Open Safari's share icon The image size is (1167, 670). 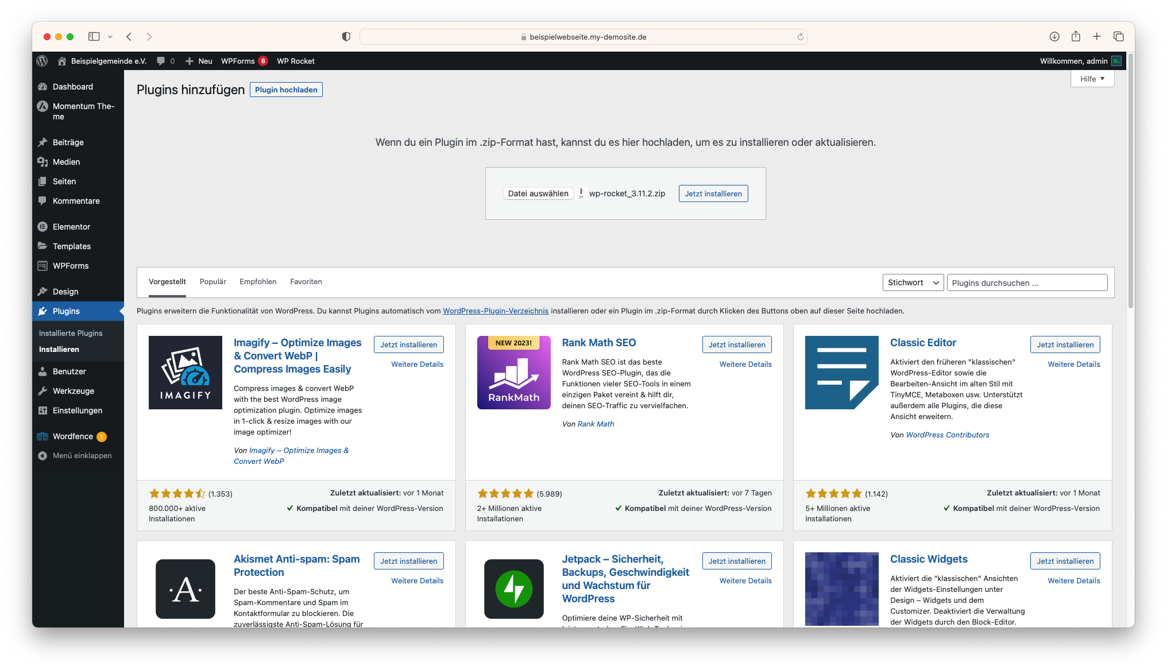tap(1076, 36)
